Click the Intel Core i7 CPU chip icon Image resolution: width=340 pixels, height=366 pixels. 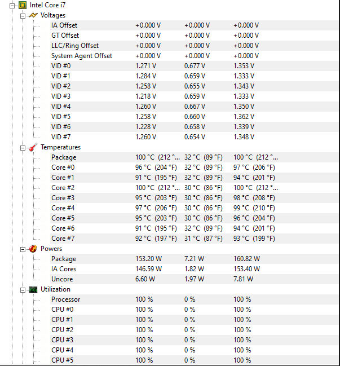(23, 5)
